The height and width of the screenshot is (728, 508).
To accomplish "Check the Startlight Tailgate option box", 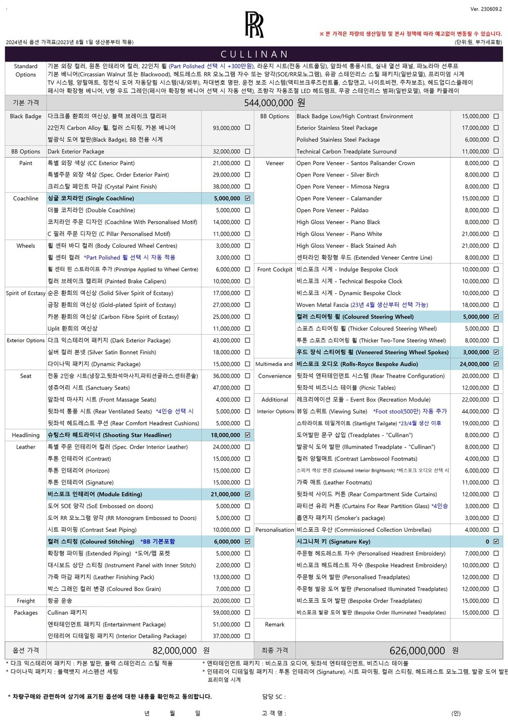I will [x=496, y=423].
